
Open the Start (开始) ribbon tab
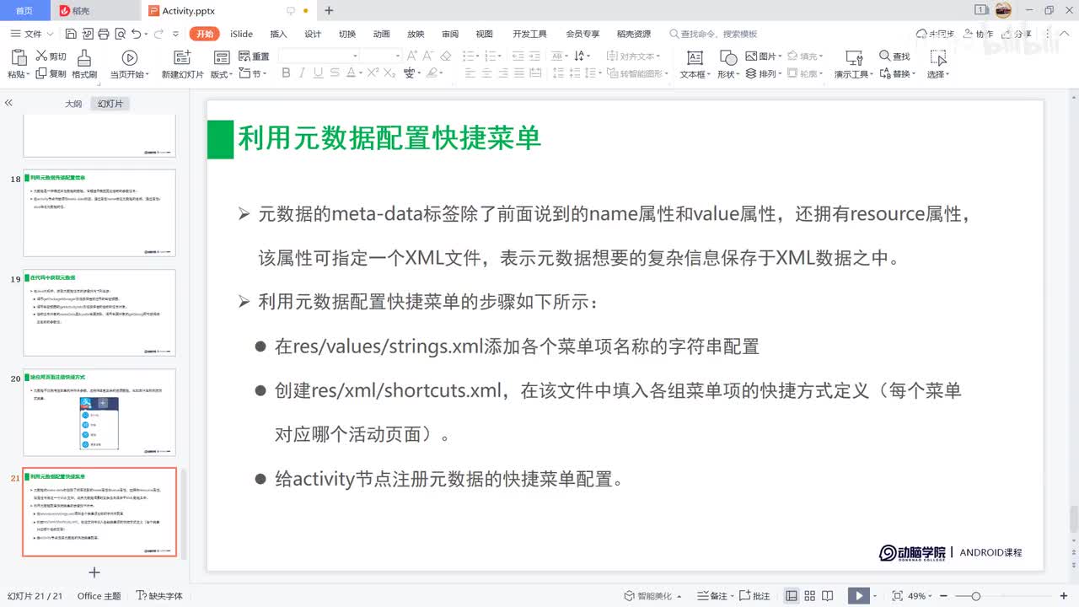pyautogui.click(x=205, y=34)
